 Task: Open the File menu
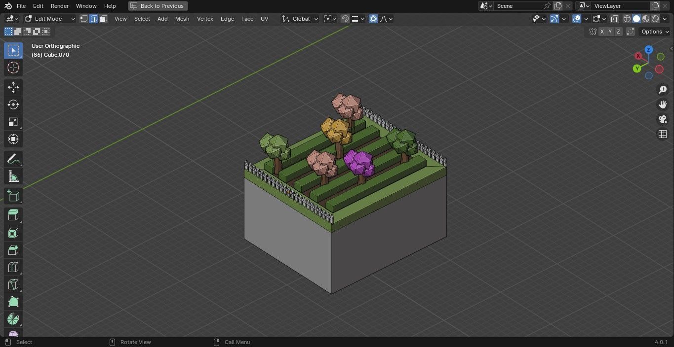(21, 6)
